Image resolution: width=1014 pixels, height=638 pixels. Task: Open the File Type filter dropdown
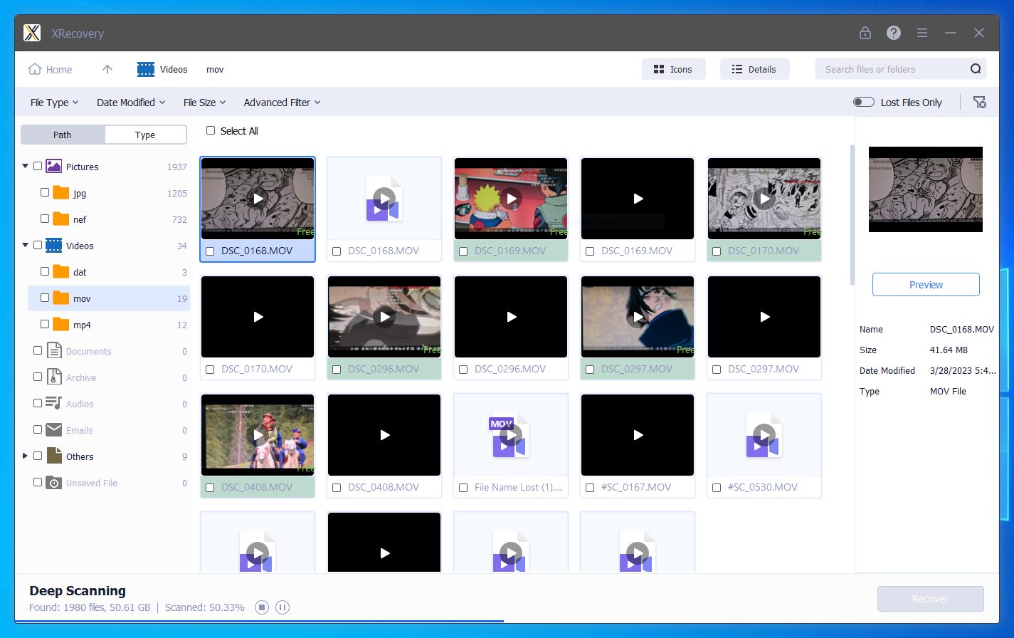[54, 102]
